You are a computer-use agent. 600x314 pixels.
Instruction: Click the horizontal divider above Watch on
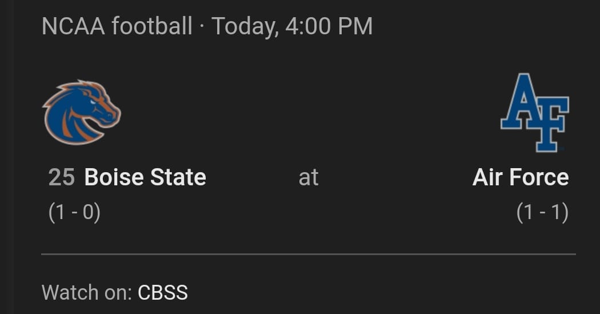[309, 253]
